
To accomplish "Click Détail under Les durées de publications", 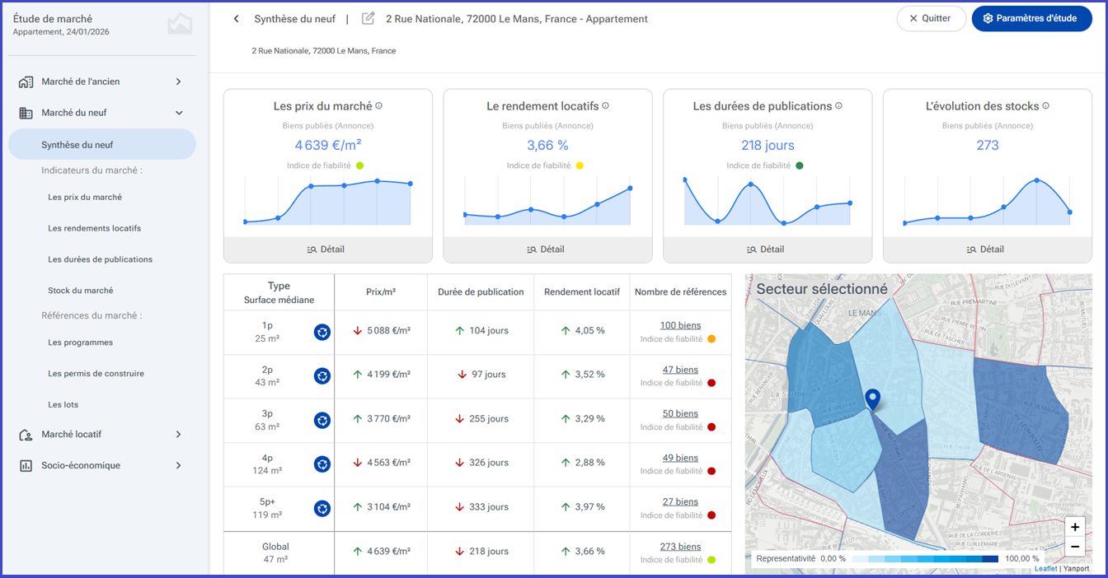I will [768, 249].
